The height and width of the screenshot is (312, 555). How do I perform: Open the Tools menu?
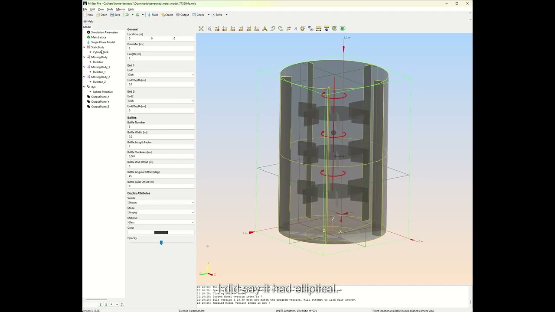[x=110, y=9]
